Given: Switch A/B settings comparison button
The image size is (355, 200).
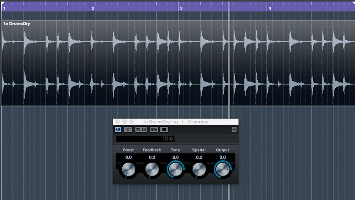Looking at the screenshot, I should click(x=154, y=129).
